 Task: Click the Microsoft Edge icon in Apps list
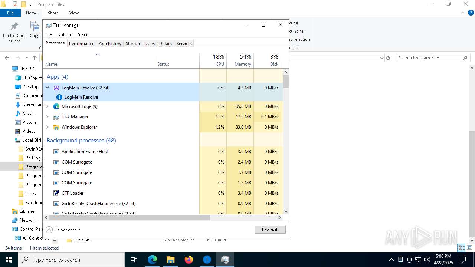[x=56, y=106]
